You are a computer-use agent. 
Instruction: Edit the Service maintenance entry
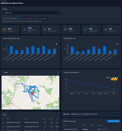114,129
